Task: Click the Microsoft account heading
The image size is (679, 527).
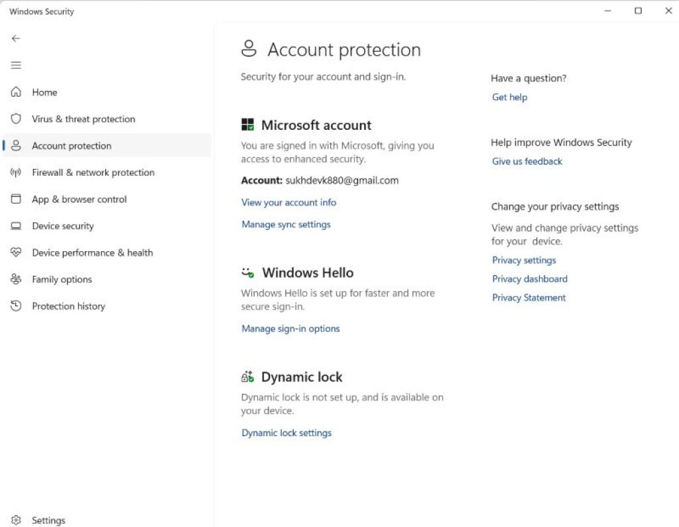Action: tap(316, 125)
